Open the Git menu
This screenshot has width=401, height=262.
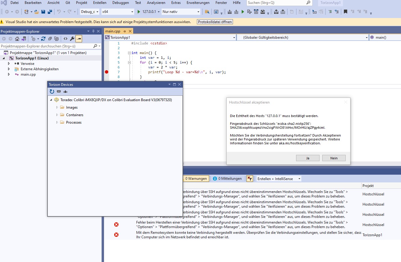[x=68, y=3]
